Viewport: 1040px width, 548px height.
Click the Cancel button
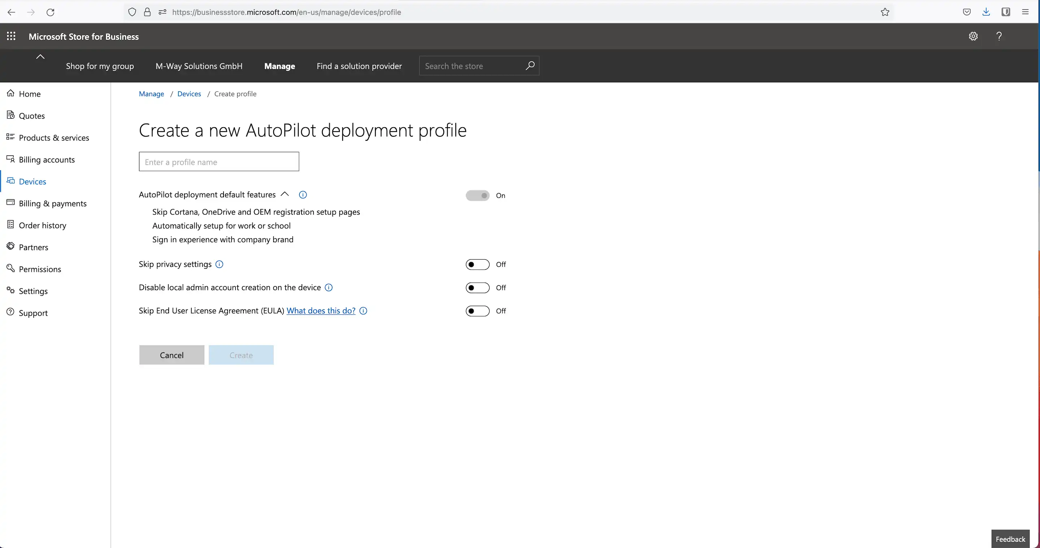pyautogui.click(x=172, y=355)
